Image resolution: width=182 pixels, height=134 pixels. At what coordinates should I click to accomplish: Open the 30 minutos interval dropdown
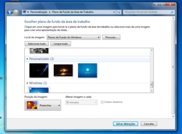click(x=81, y=102)
